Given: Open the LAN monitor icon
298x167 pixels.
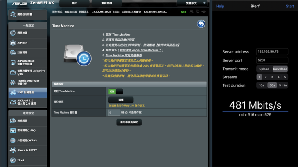Looking at the screenshot, I should click(x=13, y=131).
